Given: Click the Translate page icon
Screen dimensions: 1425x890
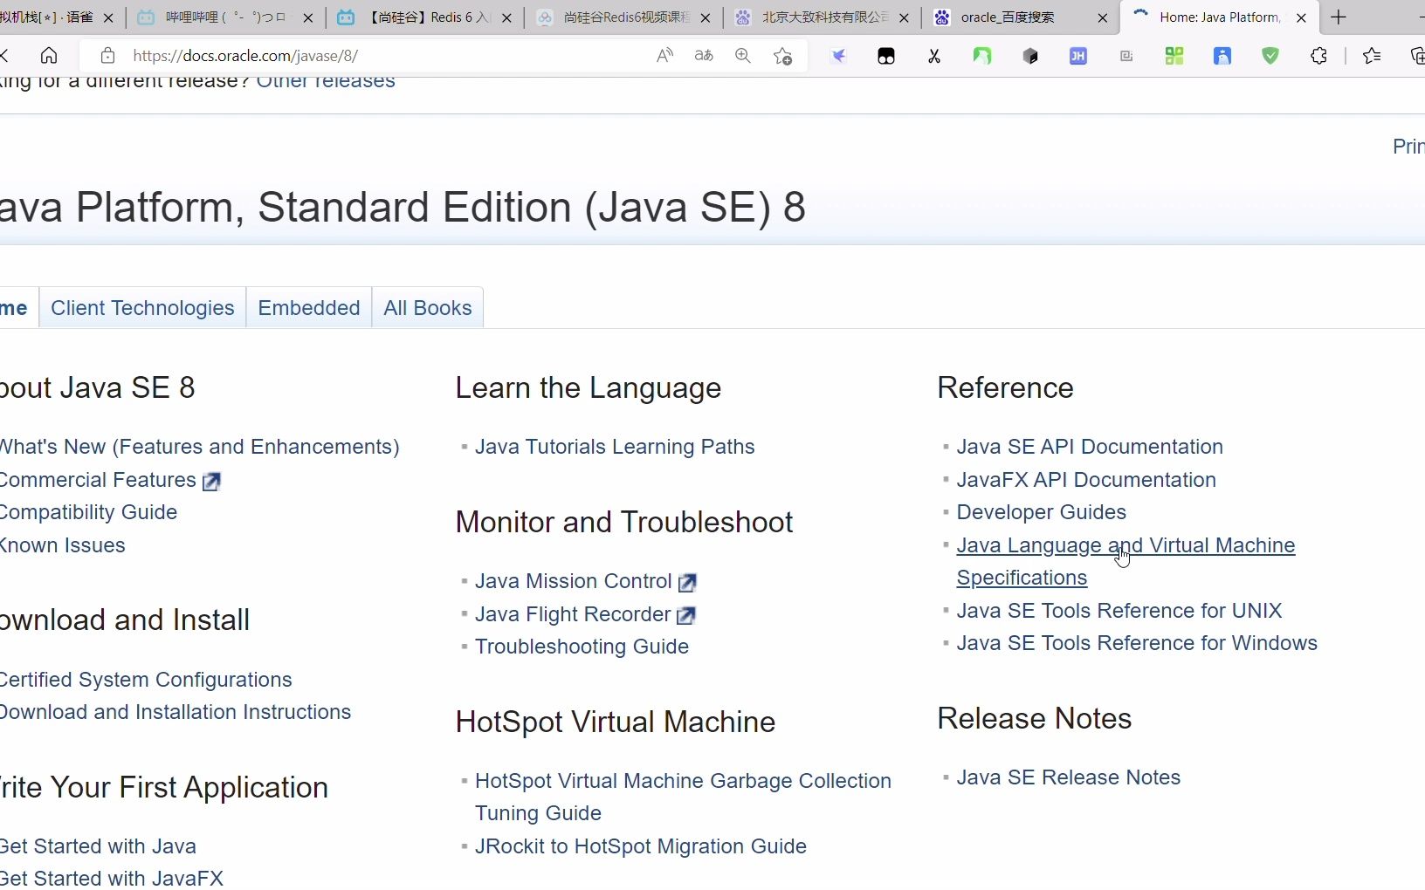Looking at the screenshot, I should coord(704,56).
